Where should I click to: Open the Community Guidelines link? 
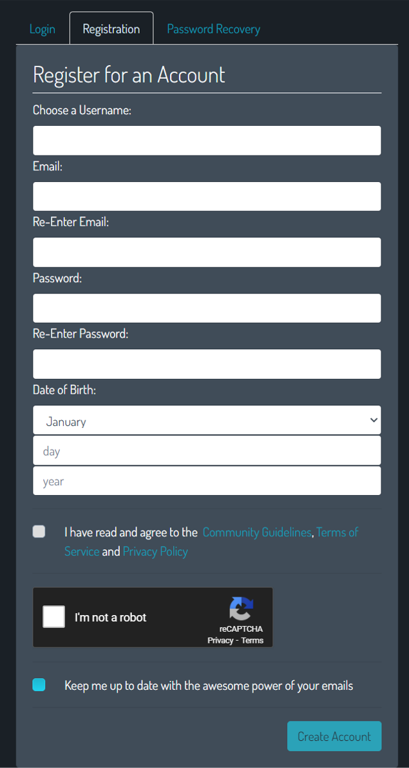click(257, 532)
